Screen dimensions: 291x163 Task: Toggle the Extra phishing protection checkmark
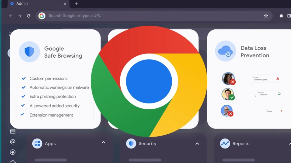tap(23, 96)
